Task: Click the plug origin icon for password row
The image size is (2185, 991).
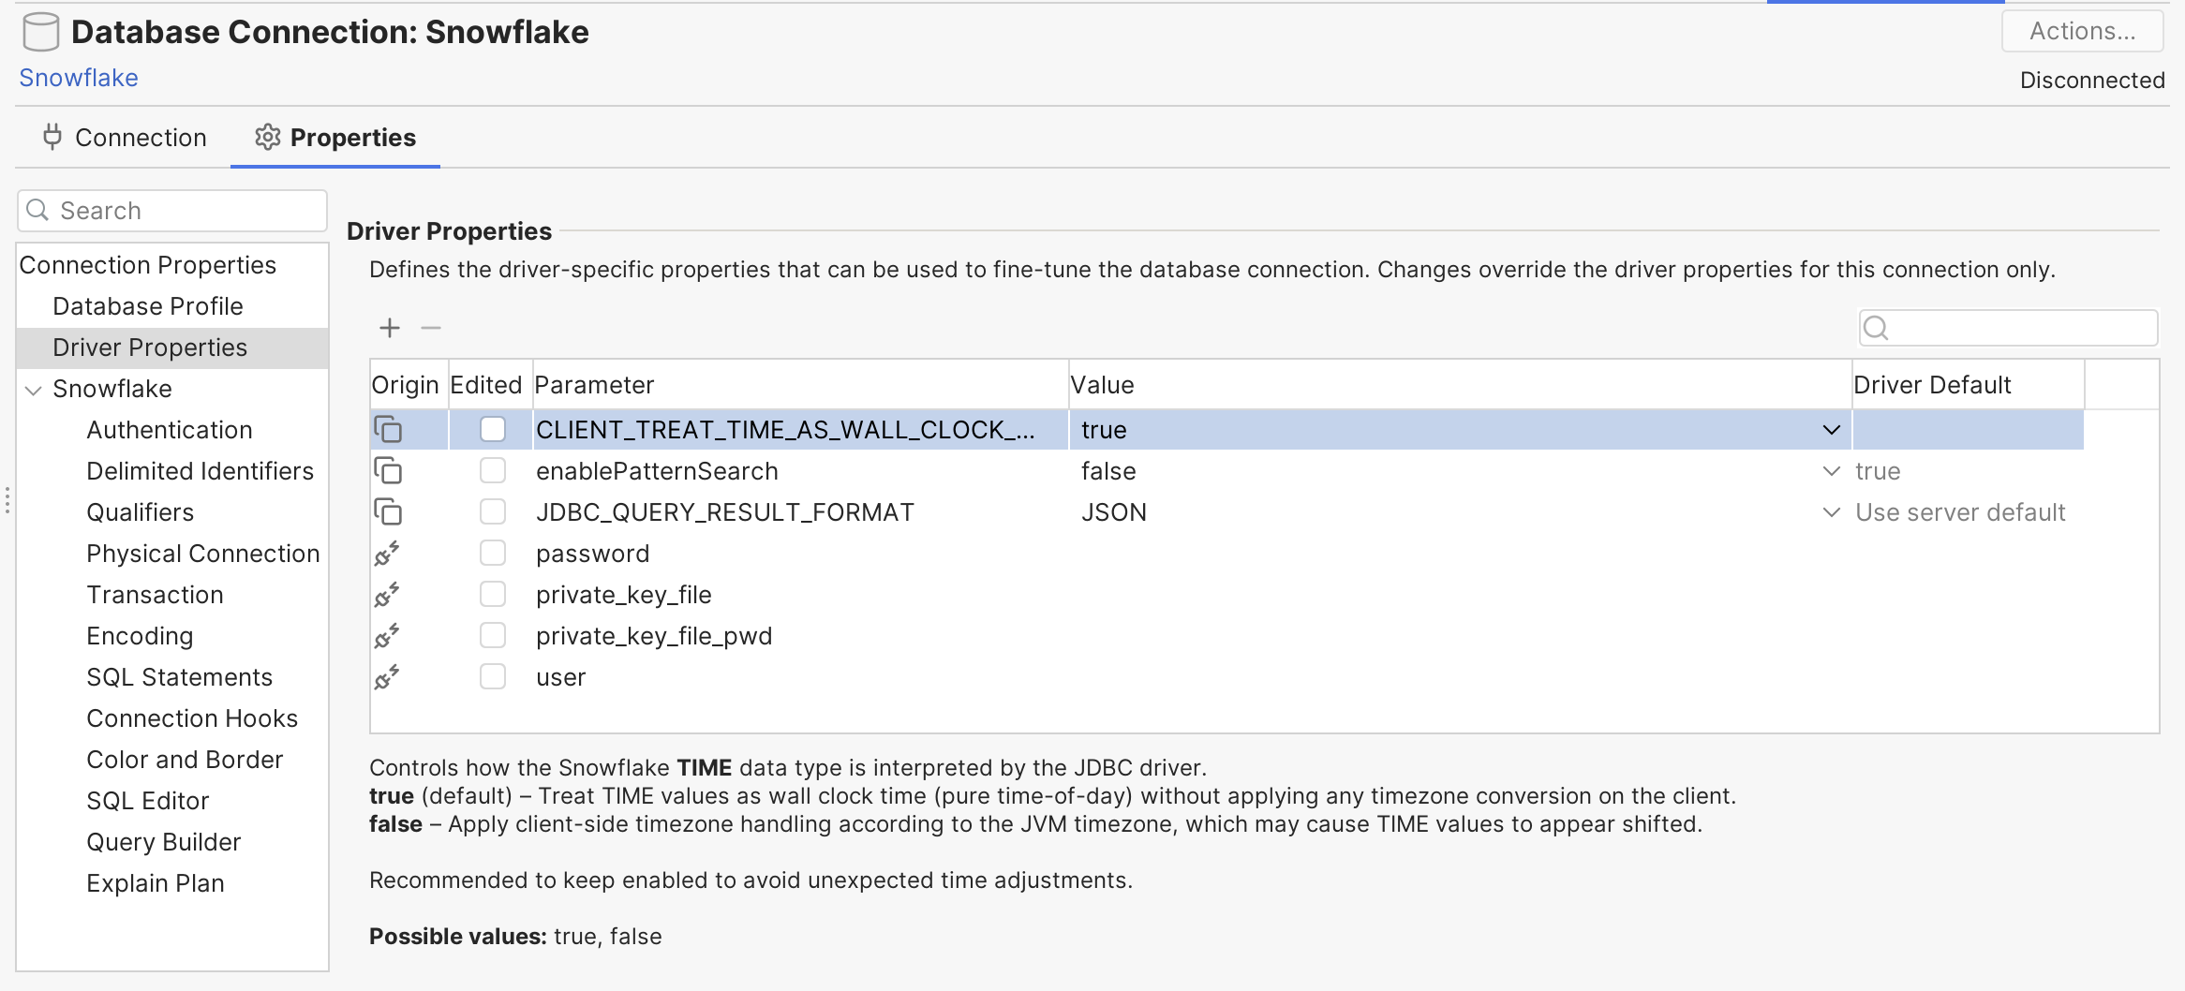Action: point(387,554)
